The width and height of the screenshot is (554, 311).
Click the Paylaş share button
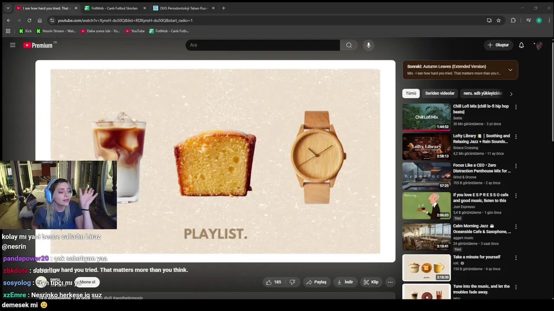(316, 282)
